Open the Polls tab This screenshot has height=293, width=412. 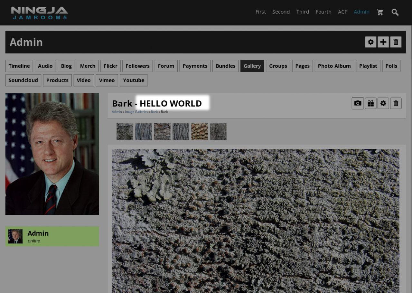point(391,66)
